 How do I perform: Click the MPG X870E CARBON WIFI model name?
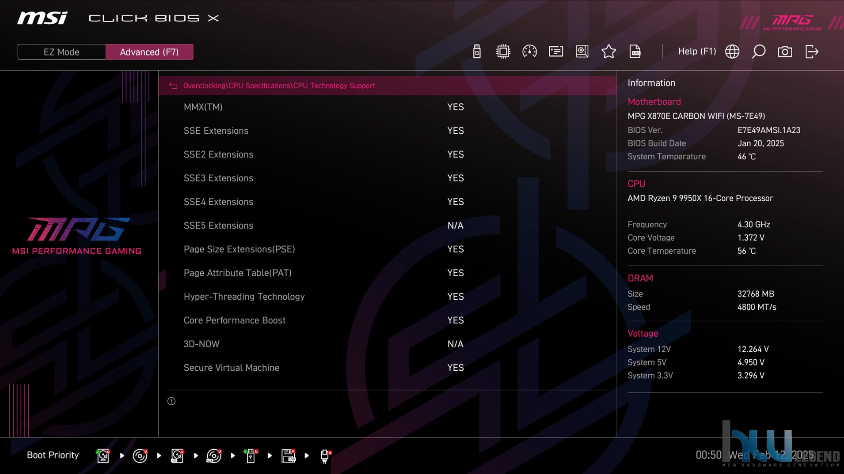[x=696, y=116]
